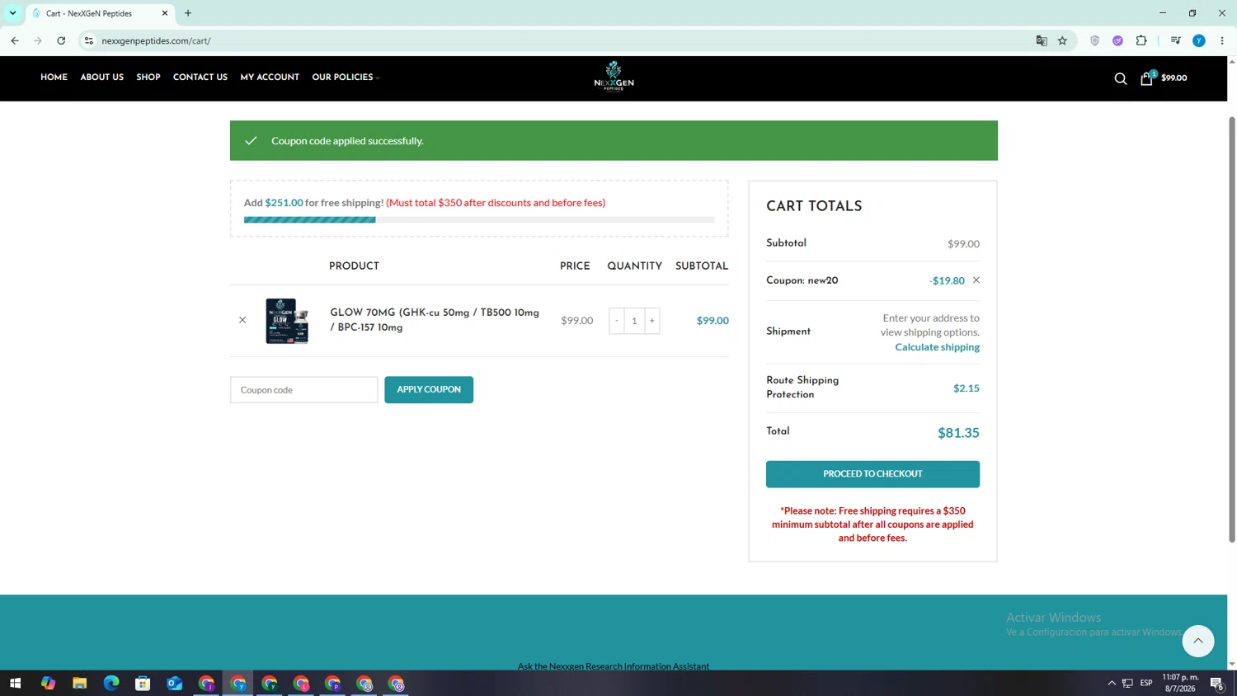This screenshot has height=696, width=1237.
Task: Increase the GLOW 70MG quantity
Action: (x=651, y=321)
